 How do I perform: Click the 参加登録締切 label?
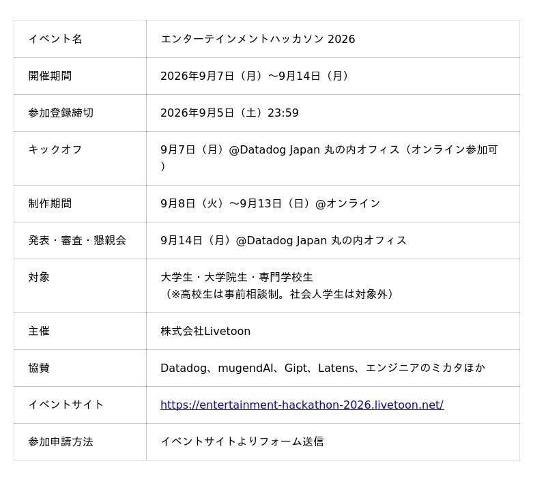point(61,113)
